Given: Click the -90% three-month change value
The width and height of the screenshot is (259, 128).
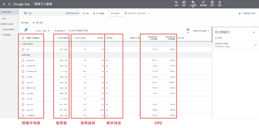Looking at the screenshot, I should click(84, 71).
